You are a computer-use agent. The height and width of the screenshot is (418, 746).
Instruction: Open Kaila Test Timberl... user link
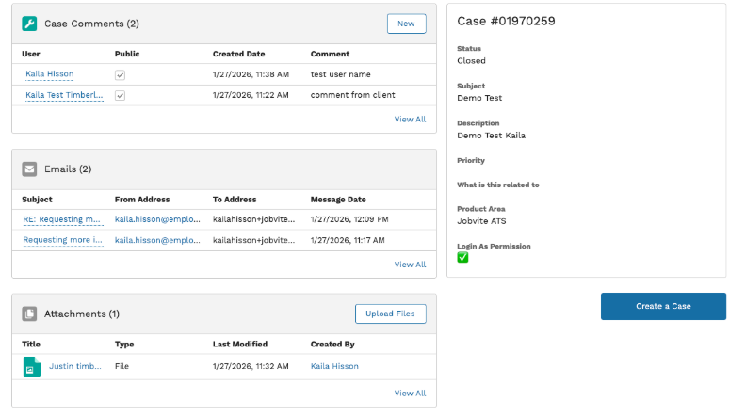point(64,95)
